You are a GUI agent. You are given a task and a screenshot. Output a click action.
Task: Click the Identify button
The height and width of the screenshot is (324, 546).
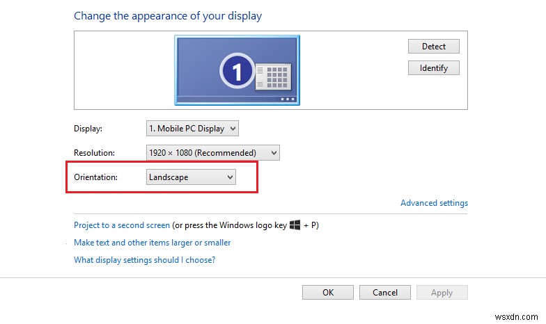coord(433,68)
